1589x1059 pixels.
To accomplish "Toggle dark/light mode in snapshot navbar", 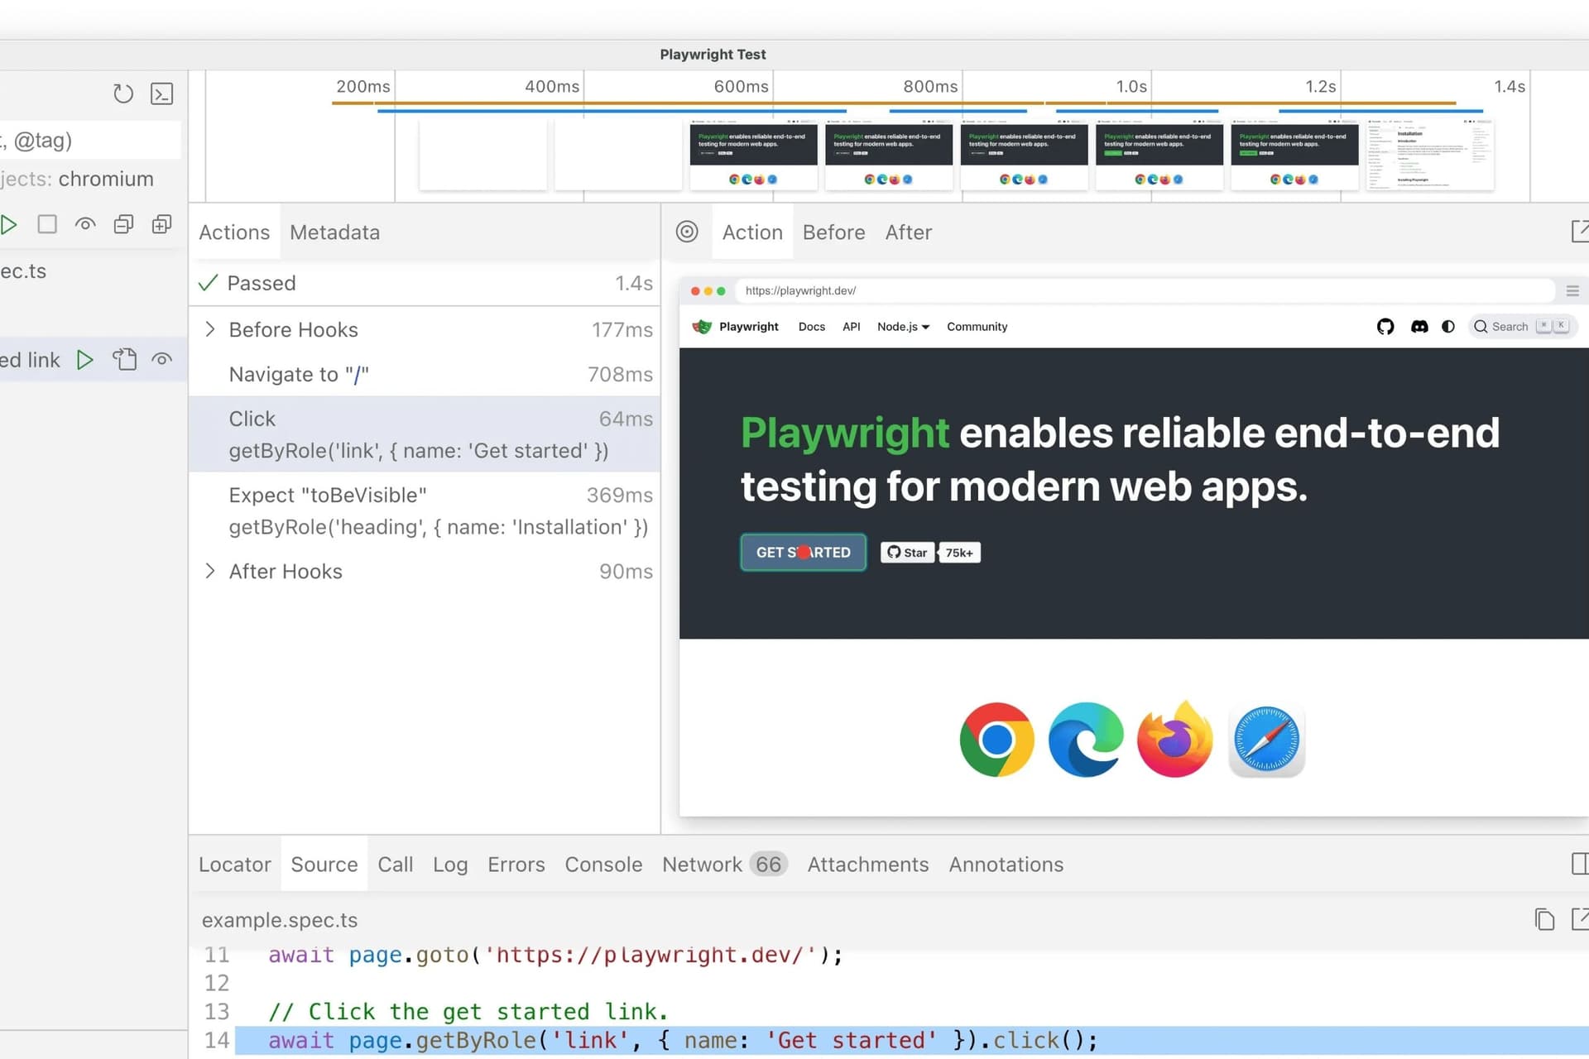I will pos(1448,327).
